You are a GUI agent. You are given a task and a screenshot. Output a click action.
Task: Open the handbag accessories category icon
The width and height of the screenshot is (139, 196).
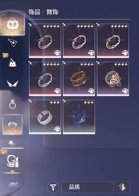tap(12, 23)
